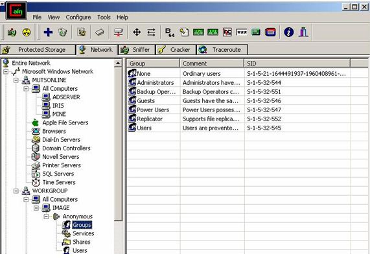This screenshot has height=258, width=370.
Task: Open the Tools menu
Action: pyautogui.click(x=104, y=18)
